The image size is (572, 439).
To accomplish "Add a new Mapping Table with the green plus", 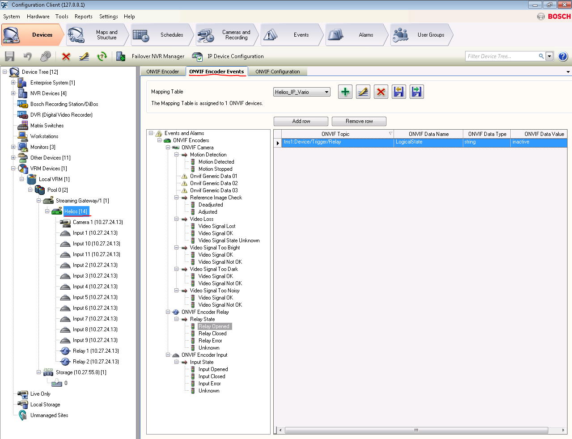I will pos(345,92).
